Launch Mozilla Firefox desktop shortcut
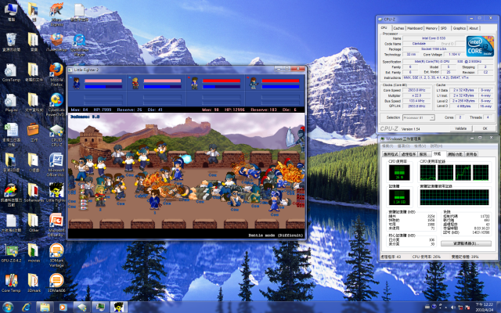The image size is (501, 313). point(56,74)
